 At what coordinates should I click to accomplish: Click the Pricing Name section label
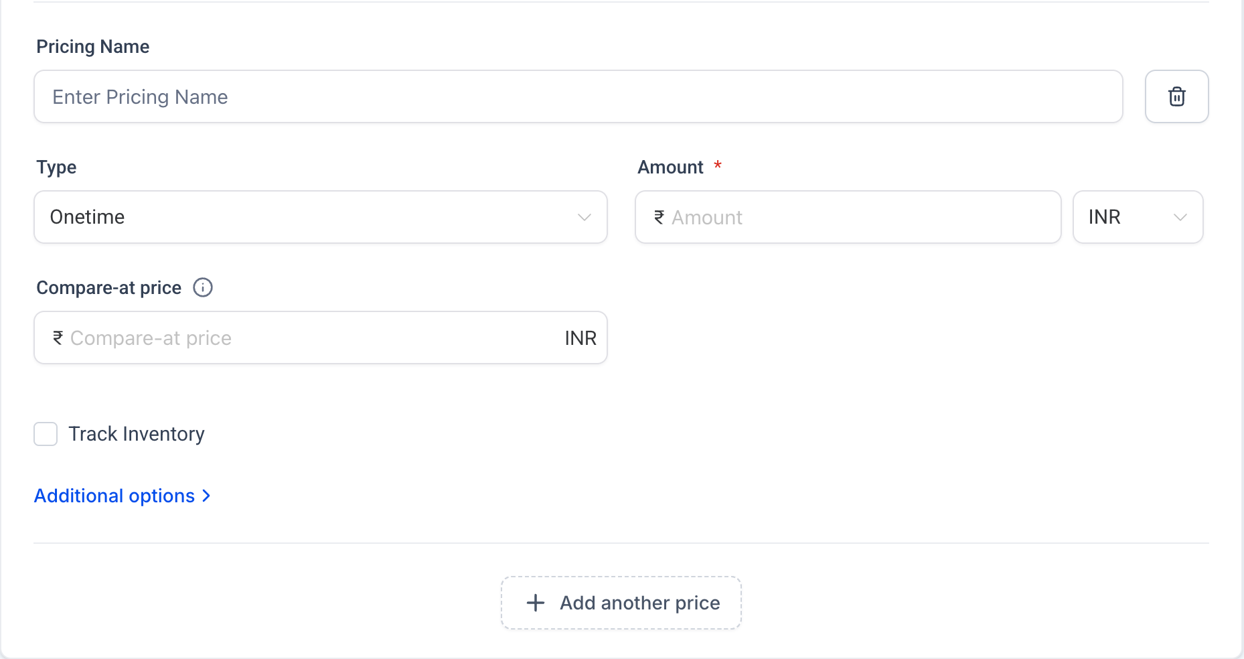coord(92,46)
